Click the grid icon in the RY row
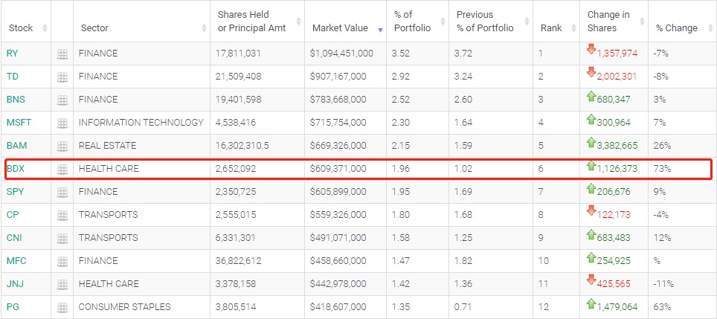This screenshot has height=319, width=717. [62, 54]
